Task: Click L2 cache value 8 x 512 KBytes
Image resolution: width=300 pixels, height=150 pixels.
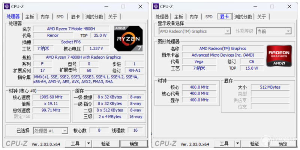Action: 110,110
